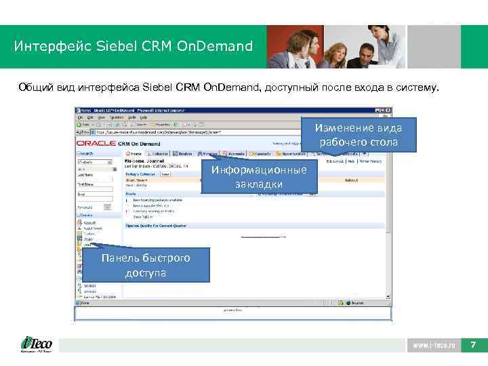The height and width of the screenshot is (366, 488).
Task: Open the Favorites menu in the menu bar
Action: [x=117, y=118]
